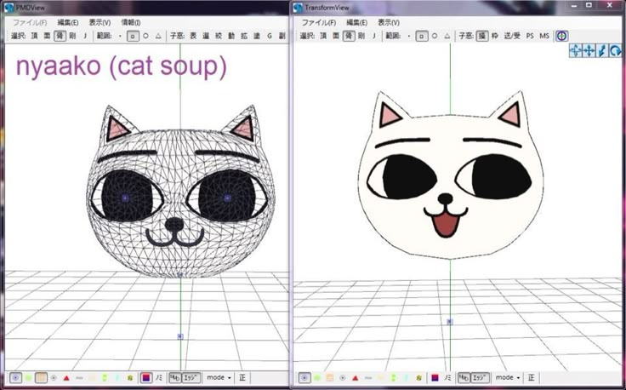Choose dot range mode in TransformView toolbar
Screen dimensions: 626x390
[x=409, y=36]
